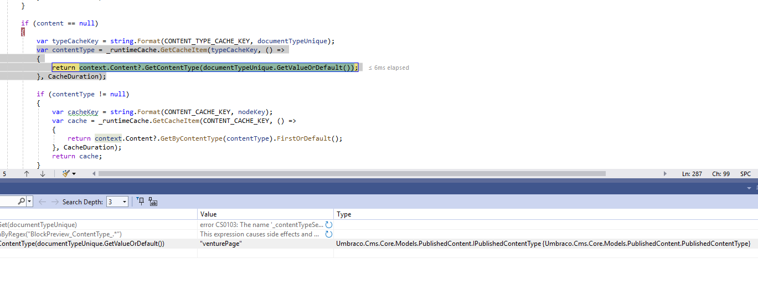
Task: Click the highlighted return statement line
Action: (205, 68)
